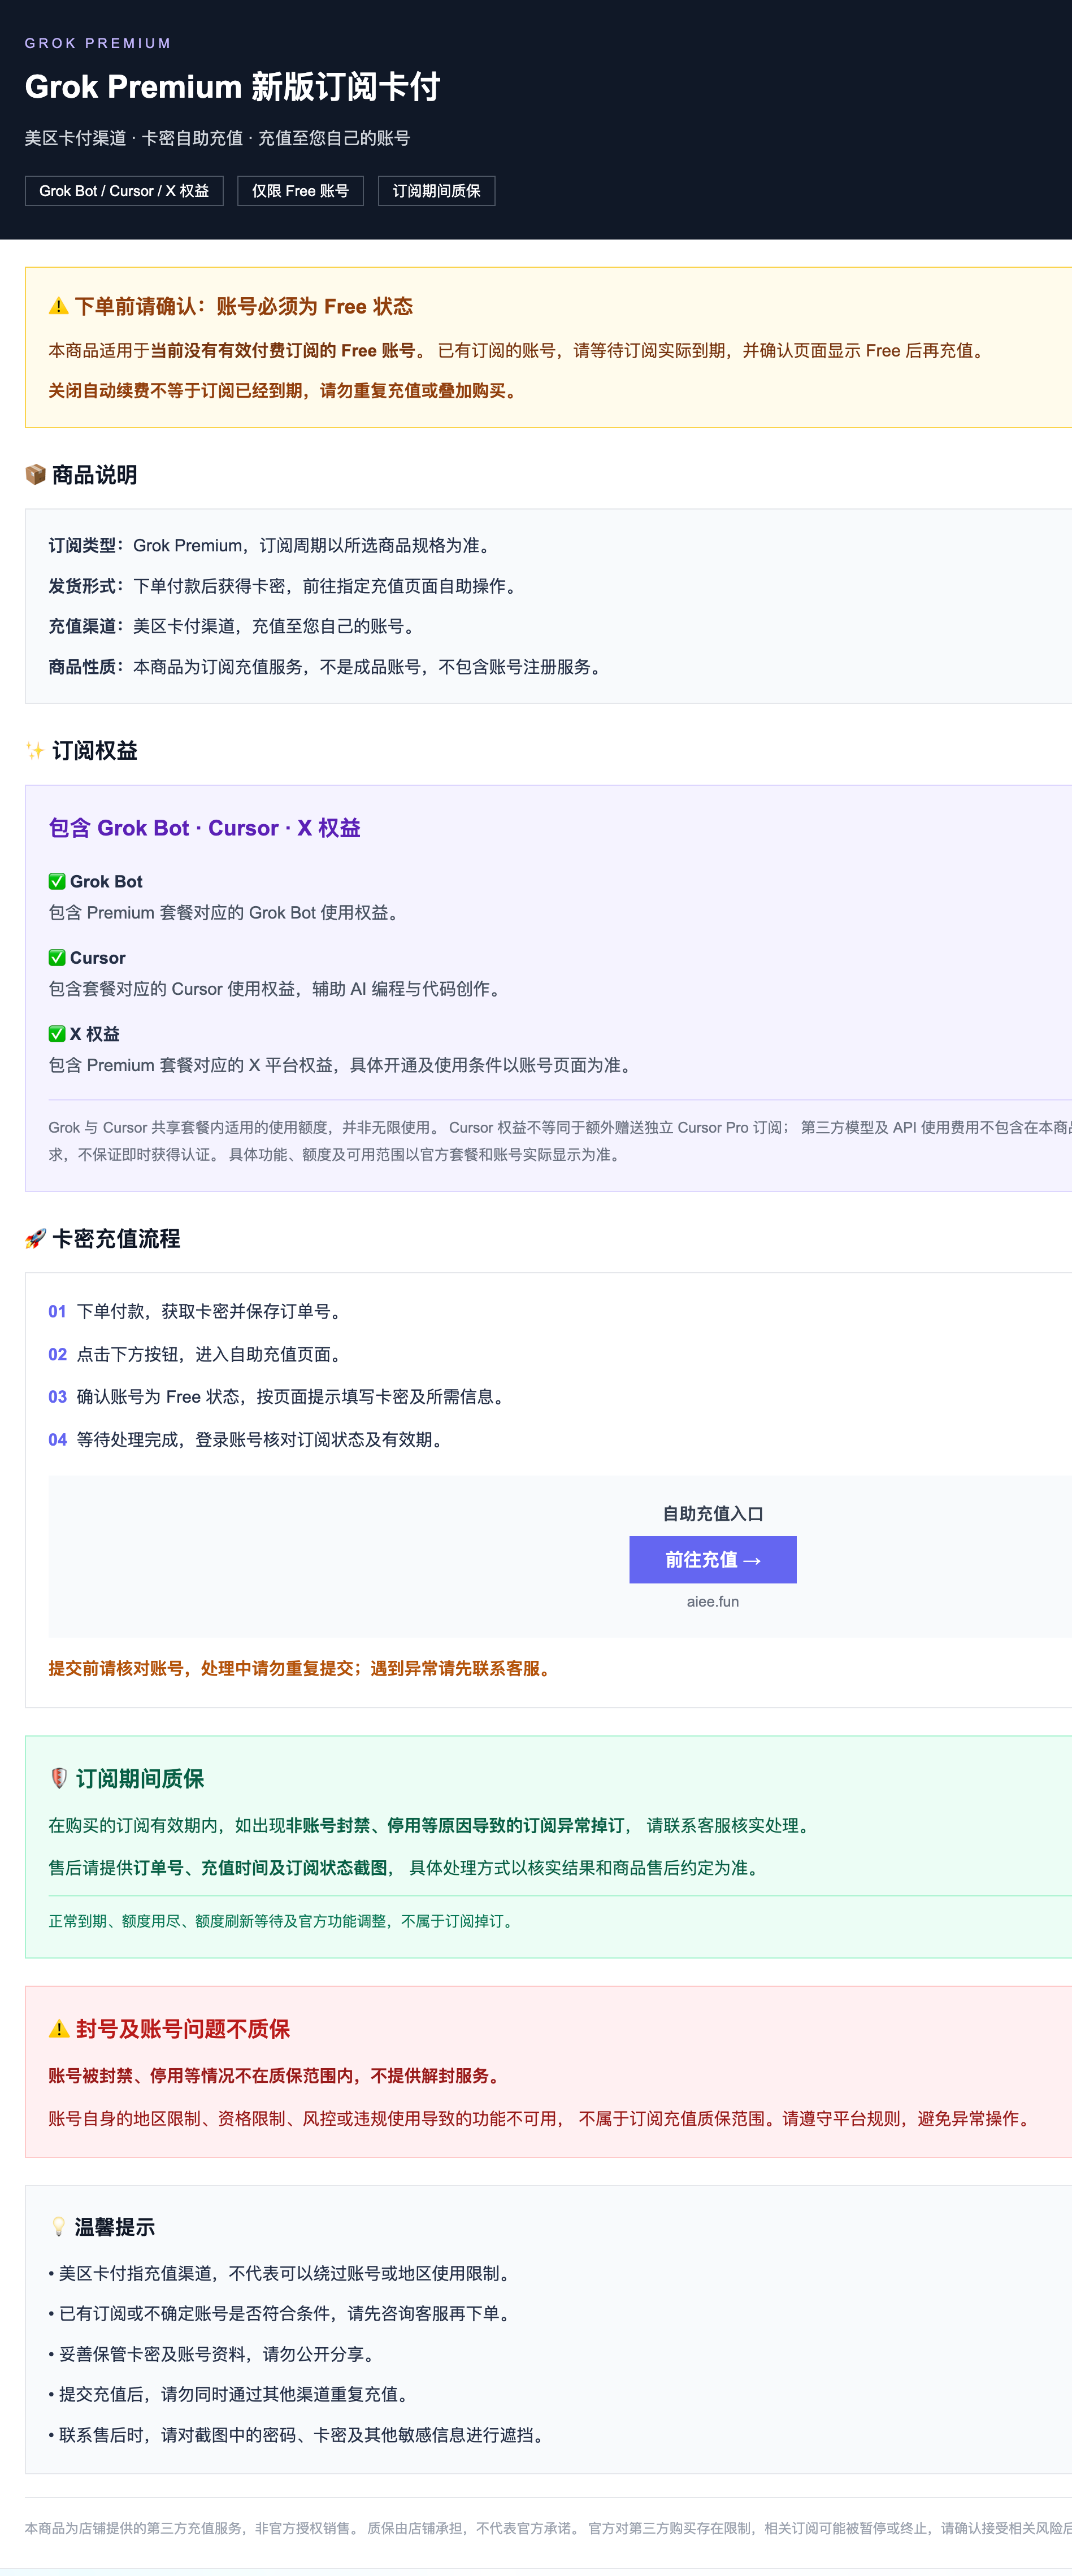Click the rocket icon beside 卡密充值流程

pos(36,1238)
